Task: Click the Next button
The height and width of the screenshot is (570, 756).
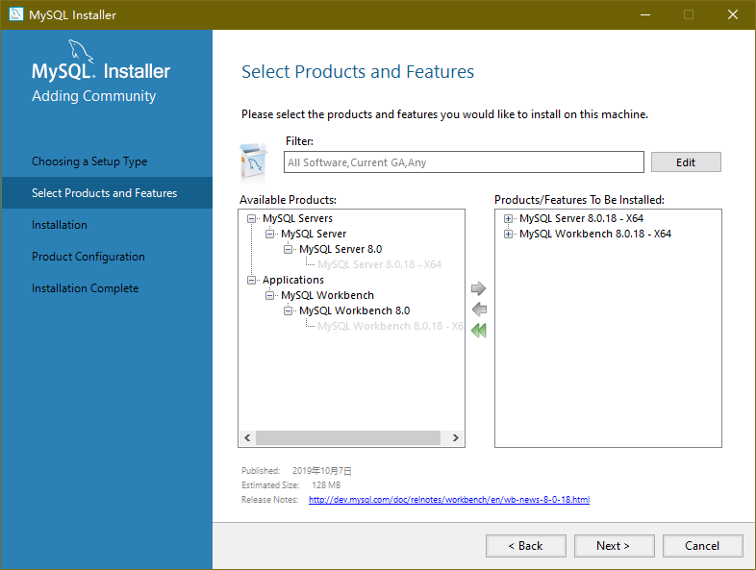Action: click(x=614, y=546)
